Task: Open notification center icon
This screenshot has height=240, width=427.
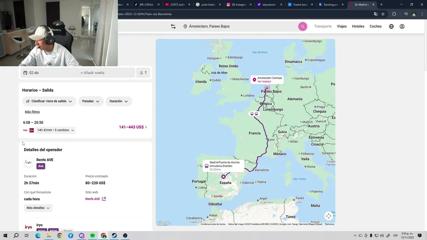Action: pos(420,236)
